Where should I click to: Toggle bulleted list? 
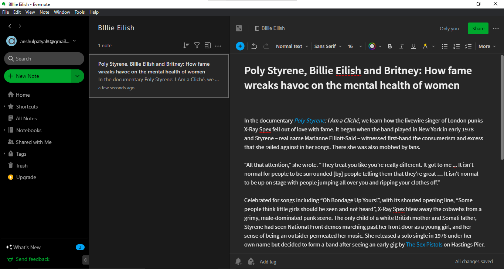tap(445, 46)
